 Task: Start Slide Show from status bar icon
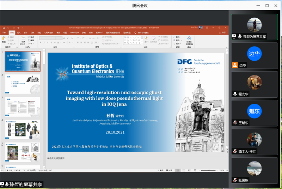coord(195,170)
